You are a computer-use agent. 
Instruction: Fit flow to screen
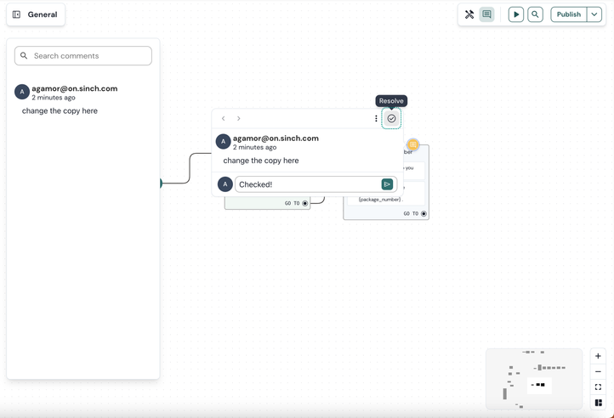click(598, 387)
